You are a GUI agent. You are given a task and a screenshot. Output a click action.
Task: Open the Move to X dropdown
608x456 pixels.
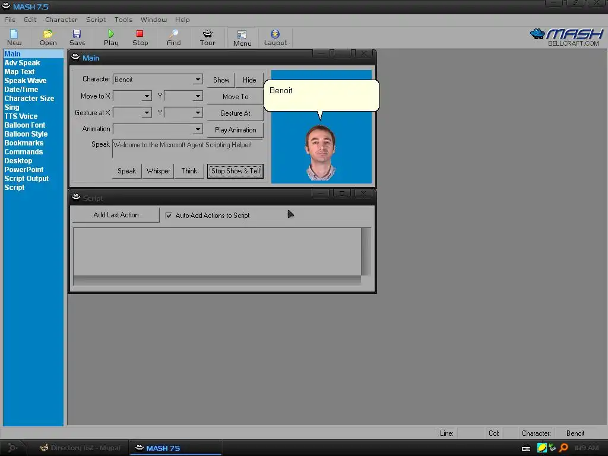point(147,96)
